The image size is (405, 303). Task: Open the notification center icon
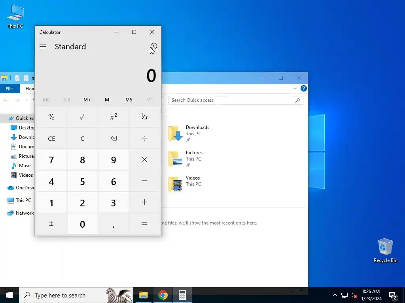[x=393, y=296]
